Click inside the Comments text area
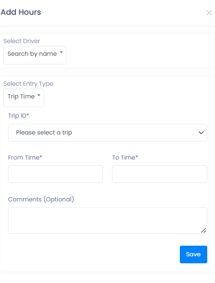This screenshot has width=215, height=283. click(x=107, y=220)
